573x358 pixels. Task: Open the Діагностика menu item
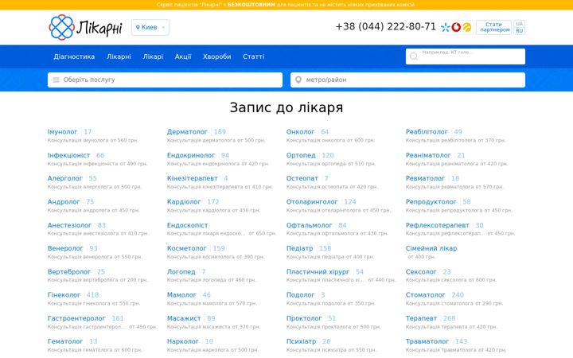coord(74,56)
